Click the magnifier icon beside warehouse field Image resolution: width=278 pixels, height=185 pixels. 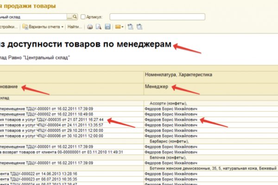coord(76,17)
